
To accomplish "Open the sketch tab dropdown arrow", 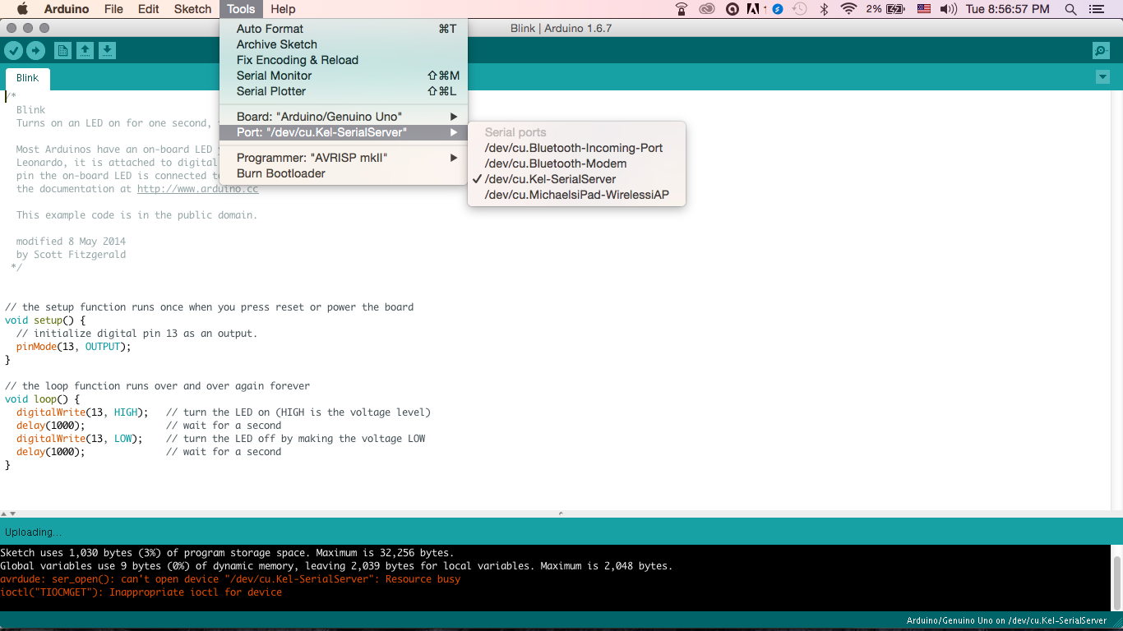I will 1102,76.
